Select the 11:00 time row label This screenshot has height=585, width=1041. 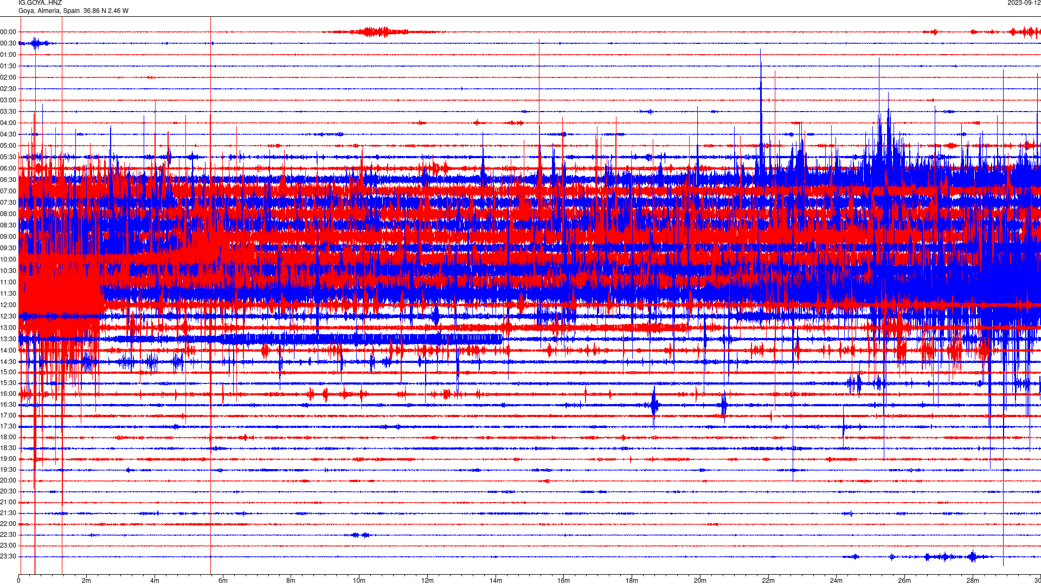(x=8, y=282)
